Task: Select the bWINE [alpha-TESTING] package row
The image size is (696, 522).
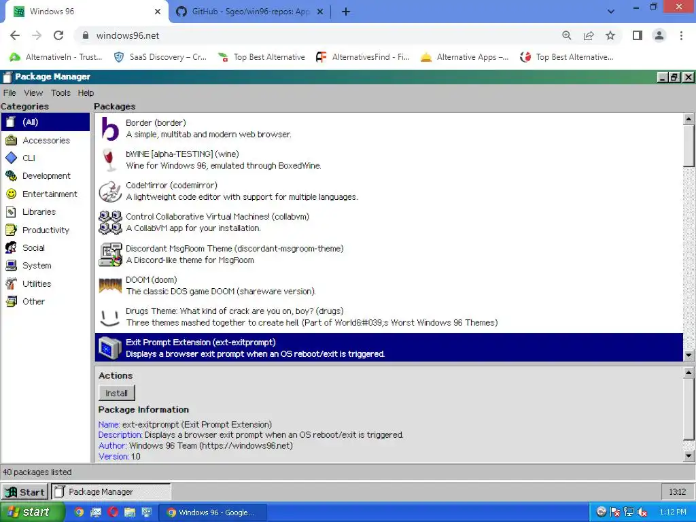Action: click(389, 160)
